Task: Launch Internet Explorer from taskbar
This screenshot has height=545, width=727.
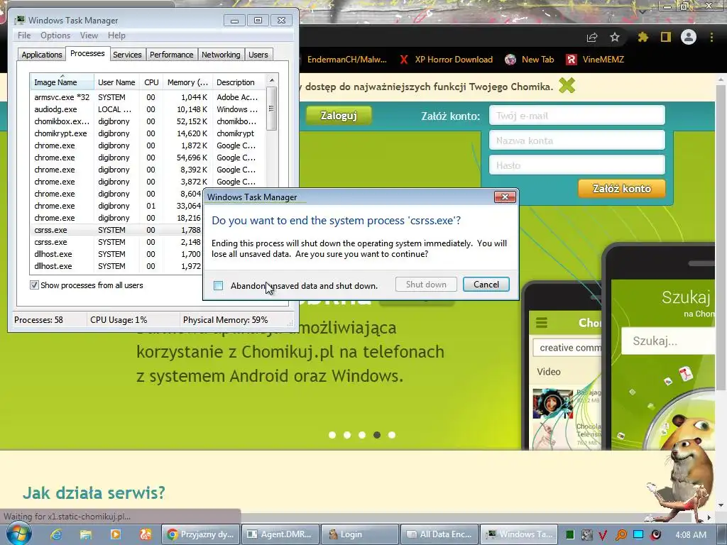Action: pyautogui.click(x=56, y=534)
